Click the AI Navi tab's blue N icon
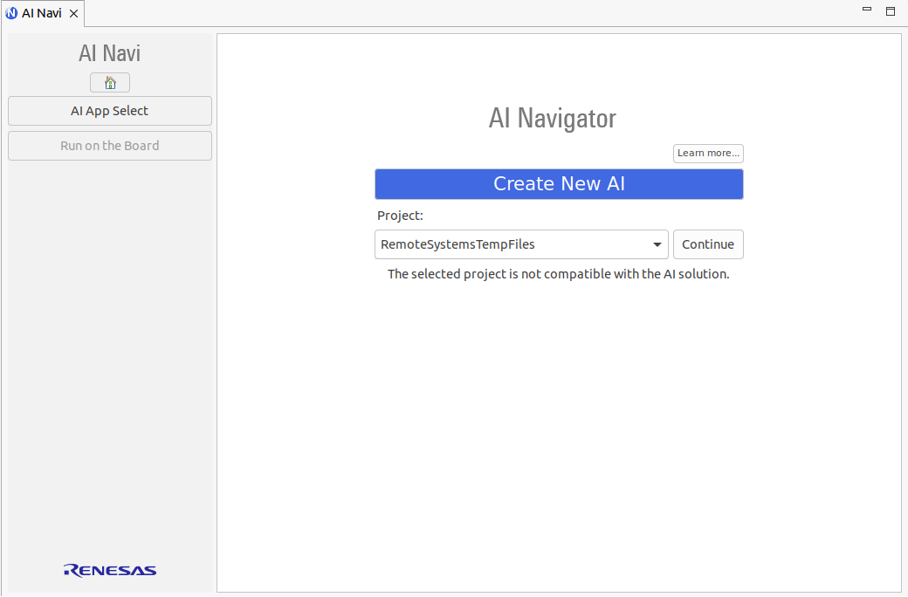This screenshot has width=908, height=597. click(x=11, y=13)
